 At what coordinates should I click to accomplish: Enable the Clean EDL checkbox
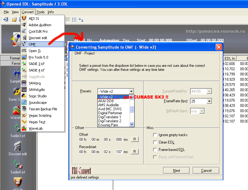coord(155,142)
